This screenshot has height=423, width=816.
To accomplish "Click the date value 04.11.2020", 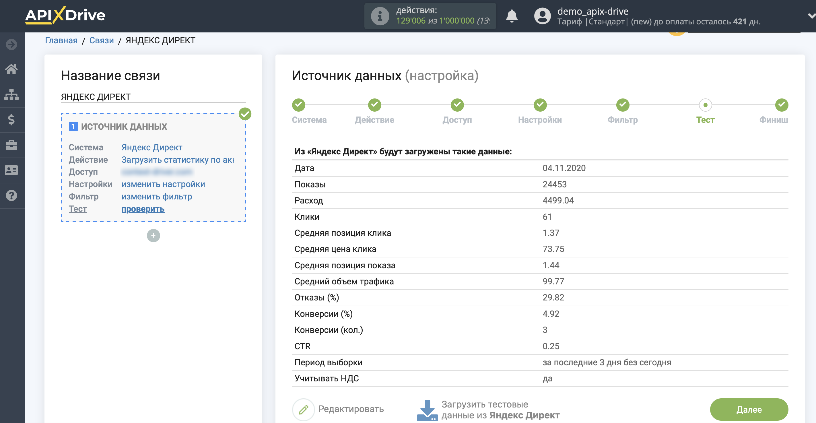I will click(x=564, y=168).
